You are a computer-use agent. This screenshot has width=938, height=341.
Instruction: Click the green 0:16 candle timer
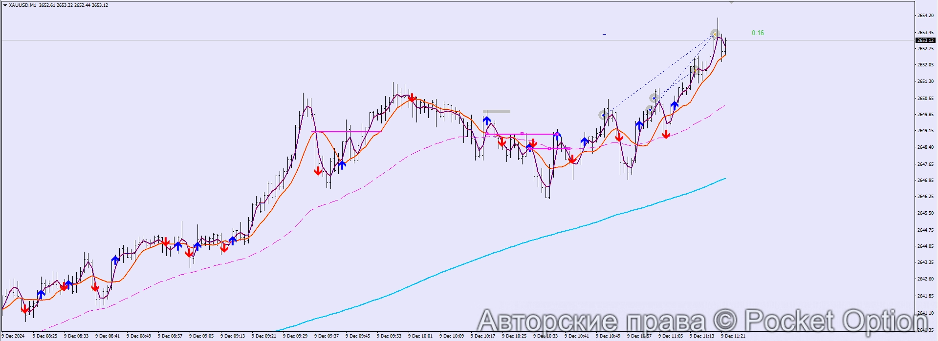pyautogui.click(x=758, y=33)
